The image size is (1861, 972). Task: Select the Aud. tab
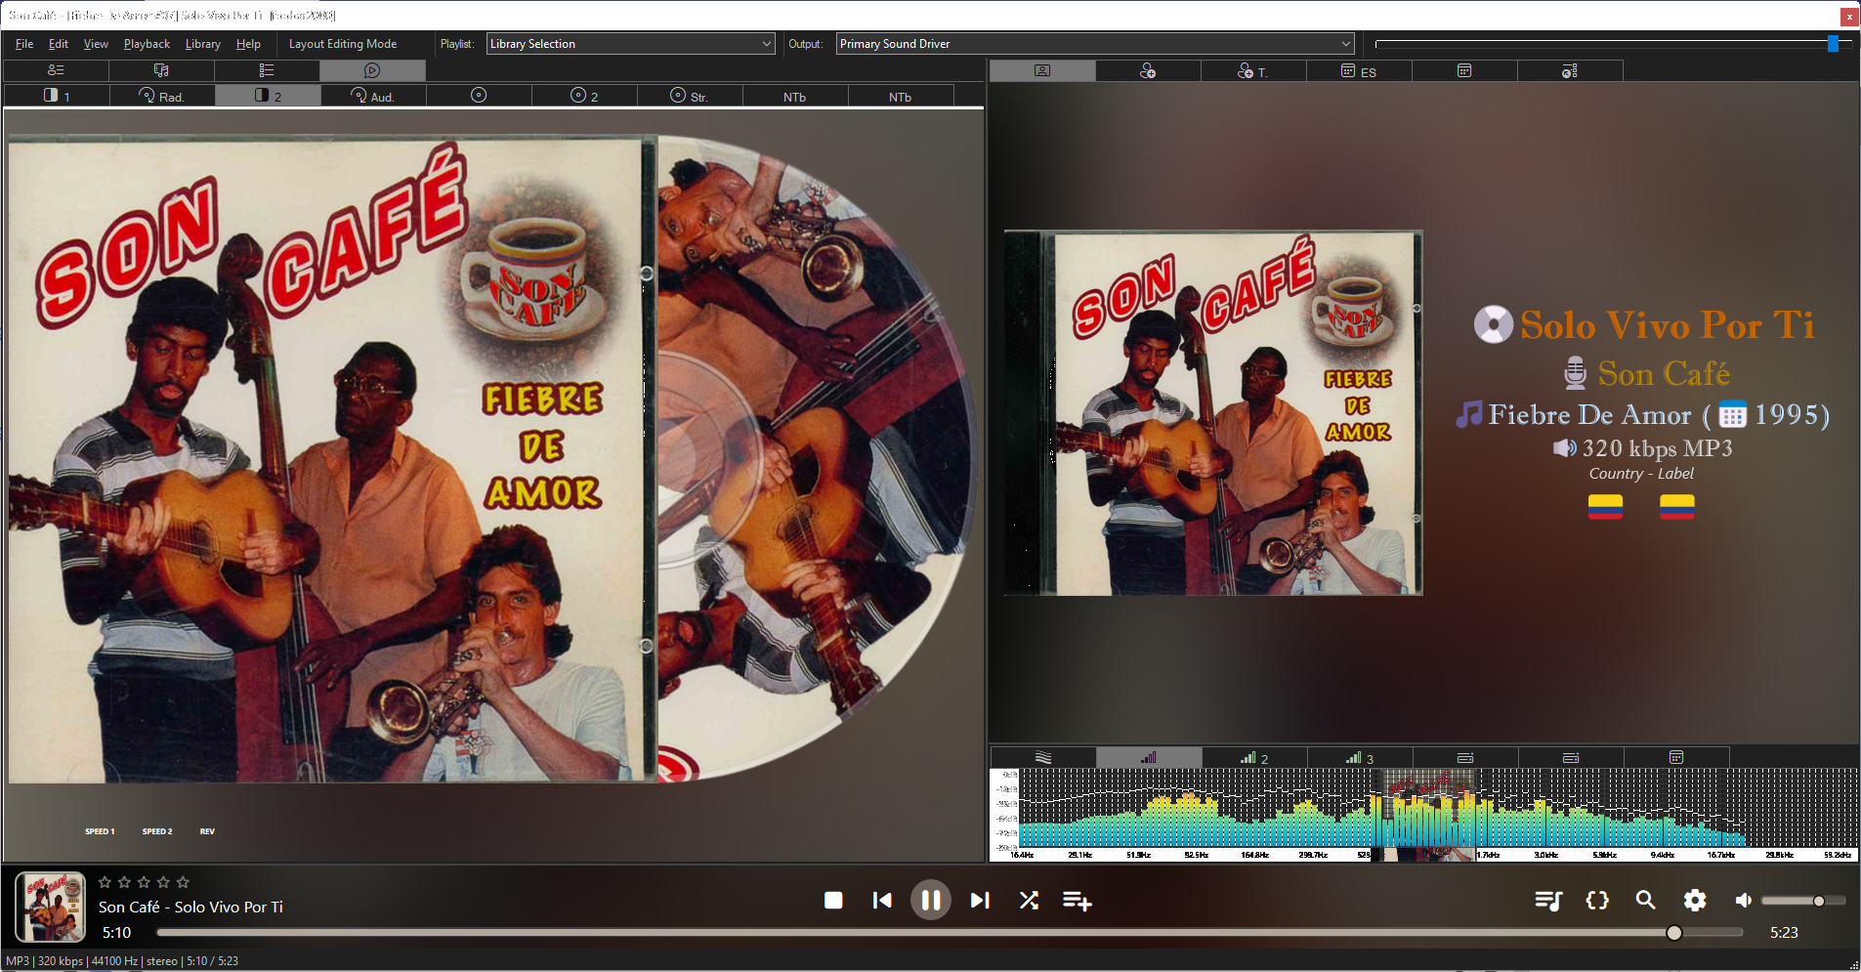tap(373, 96)
